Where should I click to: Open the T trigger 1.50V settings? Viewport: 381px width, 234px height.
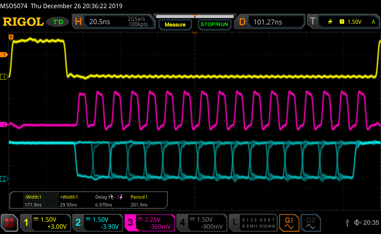click(x=343, y=22)
